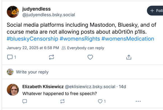View judyendless sunflower profile avatar
The width and height of the screenshot is (163, 110).
pyautogui.click(x=13, y=12)
